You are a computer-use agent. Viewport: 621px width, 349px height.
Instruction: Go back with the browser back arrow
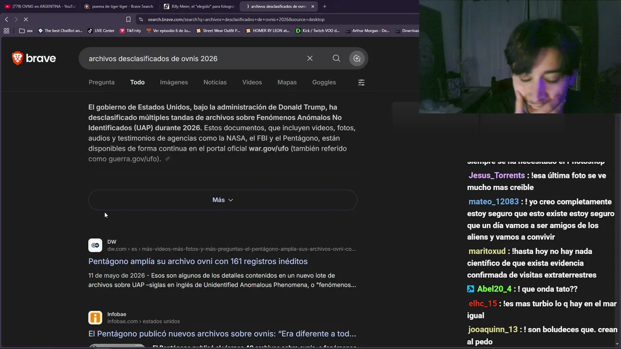[6, 19]
